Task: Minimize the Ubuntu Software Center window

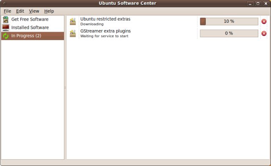Action: pyautogui.click(x=250, y=4)
